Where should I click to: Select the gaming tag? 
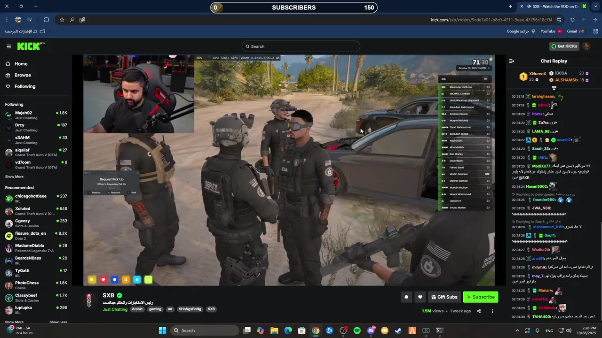tap(155, 309)
